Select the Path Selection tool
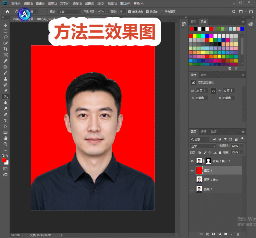256x238 pixels. [5, 126]
